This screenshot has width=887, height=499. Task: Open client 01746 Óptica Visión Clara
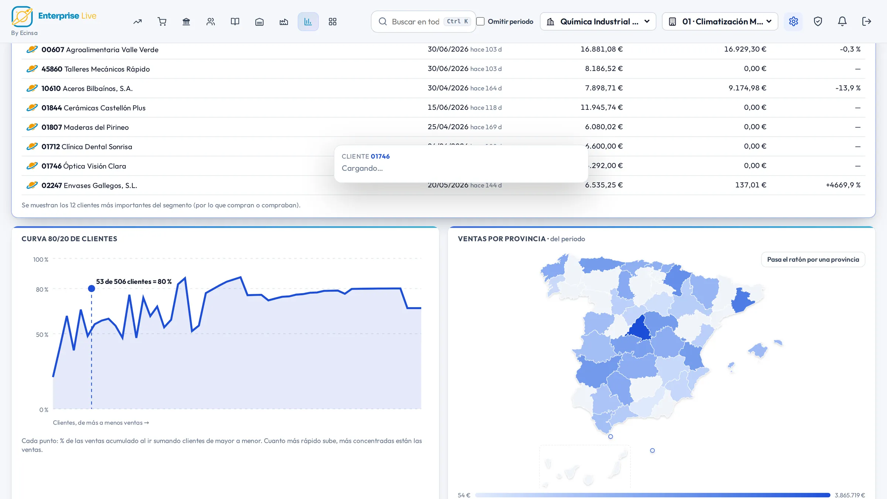pos(84,166)
